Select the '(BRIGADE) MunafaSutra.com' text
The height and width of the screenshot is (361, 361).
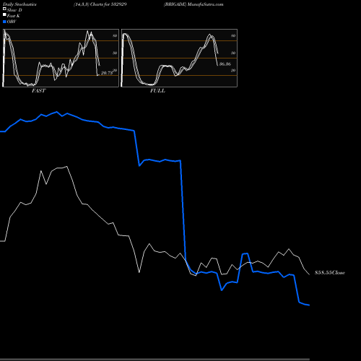[x=193, y=4]
